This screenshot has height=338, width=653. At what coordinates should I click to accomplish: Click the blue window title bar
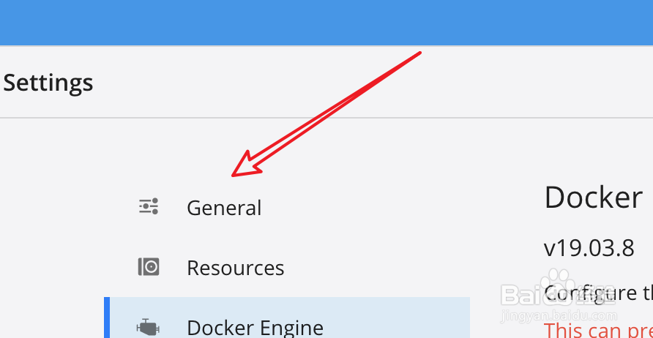[326, 23]
